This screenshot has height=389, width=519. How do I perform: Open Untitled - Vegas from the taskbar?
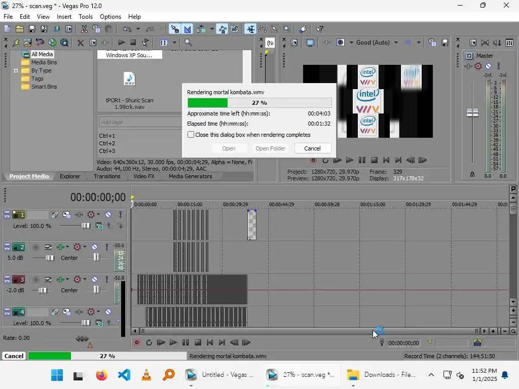tap(220, 374)
